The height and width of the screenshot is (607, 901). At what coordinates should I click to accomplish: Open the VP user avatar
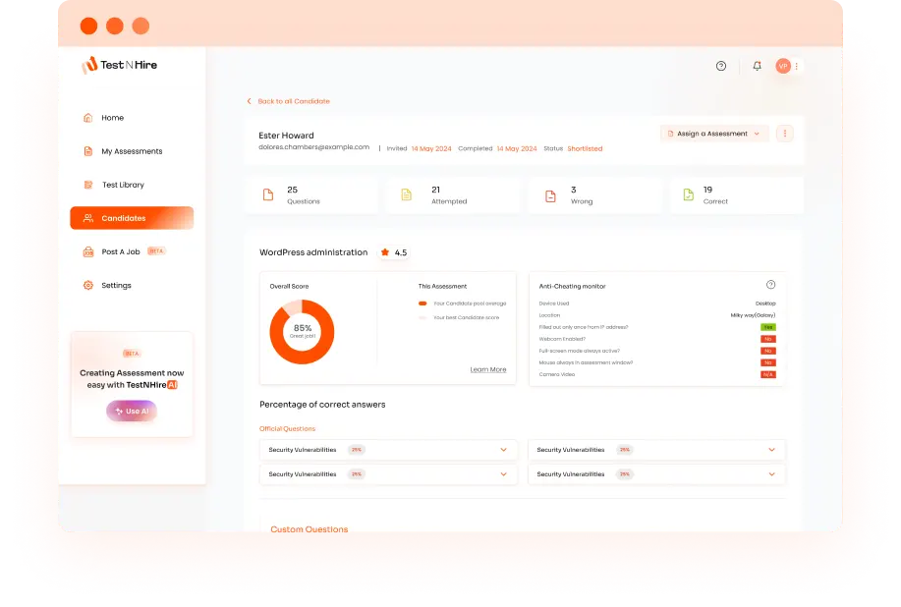point(783,66)
